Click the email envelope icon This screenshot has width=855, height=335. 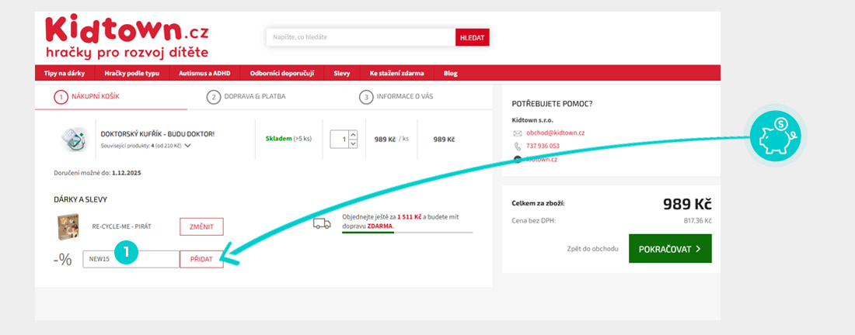click(518, 133)
